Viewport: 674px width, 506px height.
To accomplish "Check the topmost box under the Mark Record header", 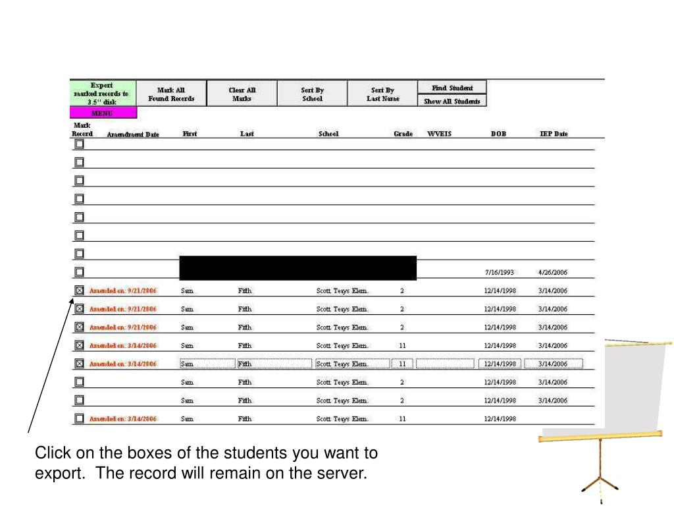I will [79, 144].
